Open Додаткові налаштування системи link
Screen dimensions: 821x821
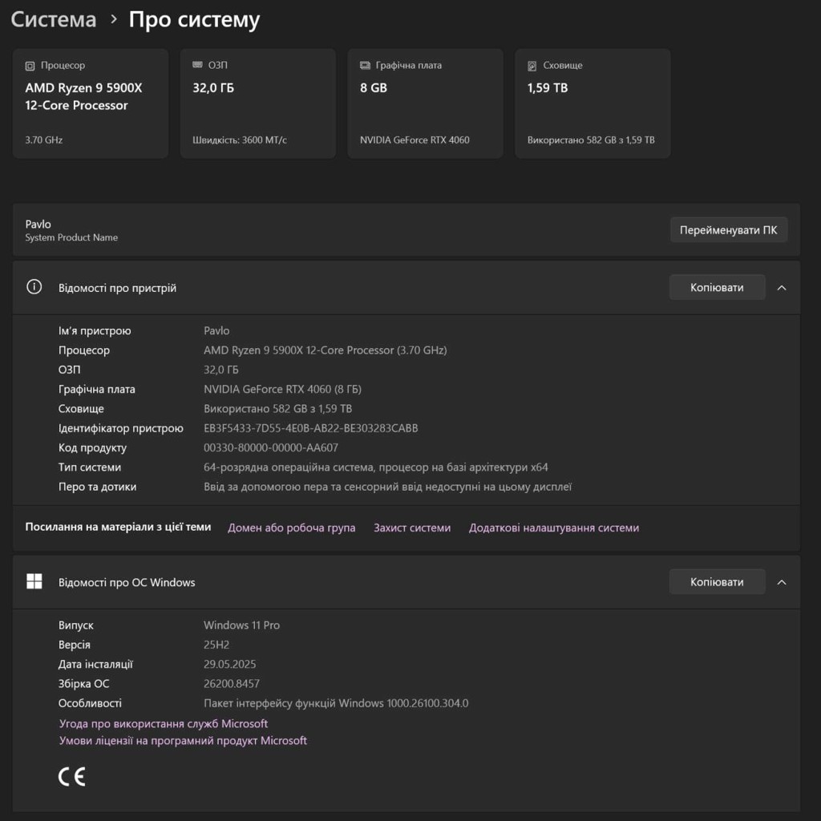554,528
